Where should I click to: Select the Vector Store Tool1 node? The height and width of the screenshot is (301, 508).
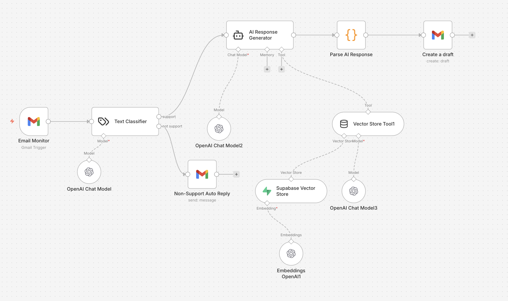(368, 124)
